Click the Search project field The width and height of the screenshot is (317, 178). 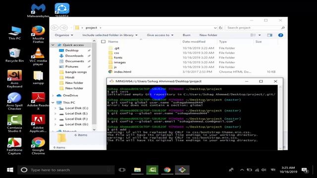coord(255,28)
